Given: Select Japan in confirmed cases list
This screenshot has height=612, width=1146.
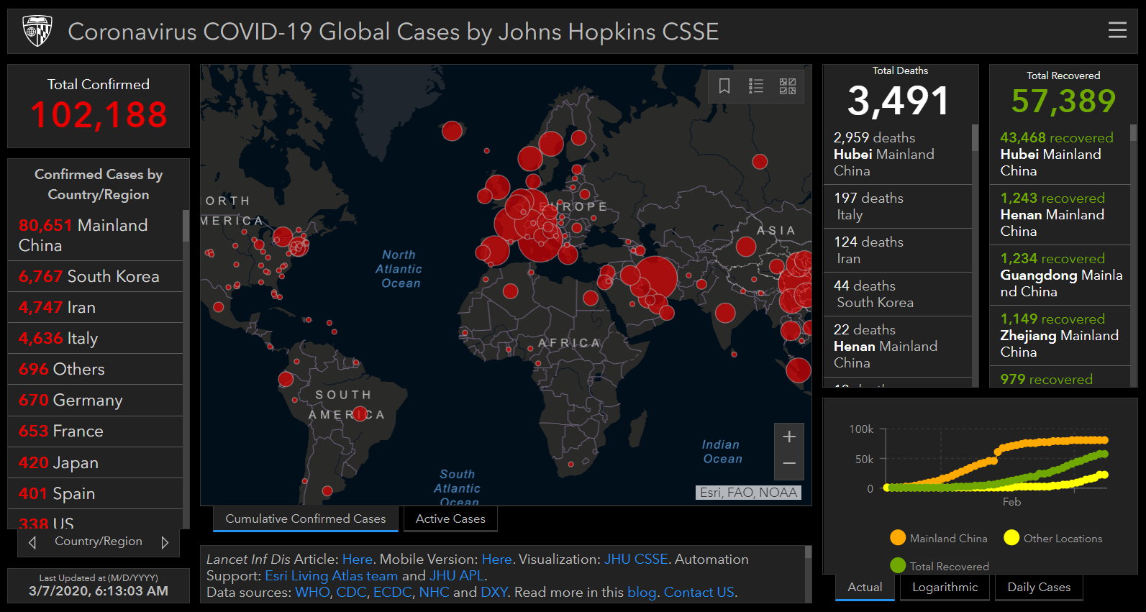Looking at the screenshot, I should [95, 462].
